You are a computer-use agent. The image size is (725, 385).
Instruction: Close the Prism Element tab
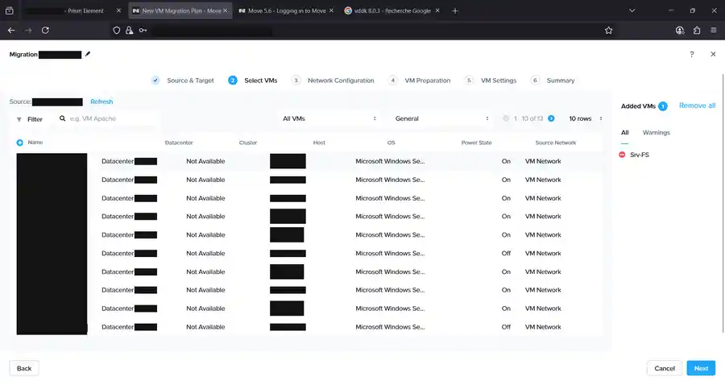click(118, 10)
